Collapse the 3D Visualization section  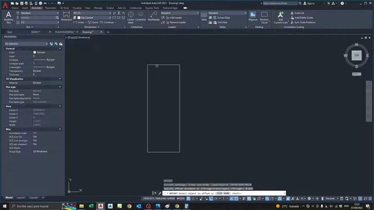(60, 79)
